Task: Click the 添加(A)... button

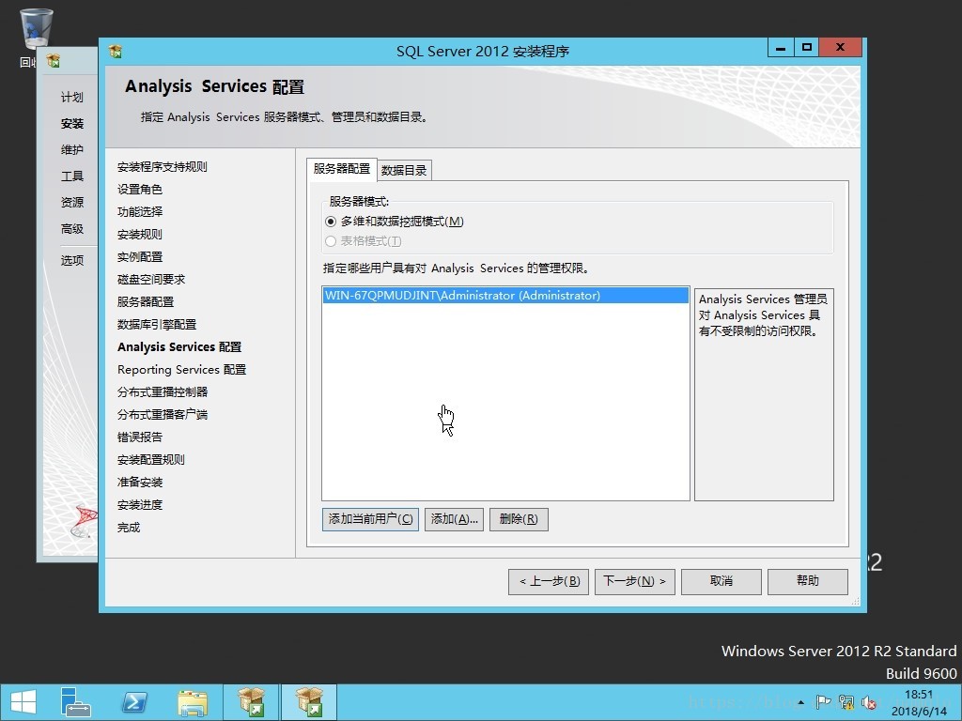Action: [x=454, y=519]
